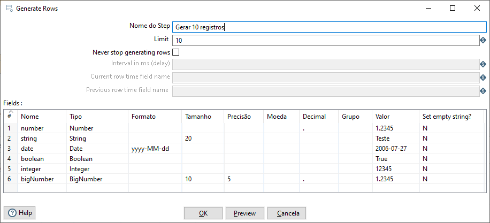Maximize the Generate Rows window
Viewport: 490px width, 223px height.
point(452,9)
